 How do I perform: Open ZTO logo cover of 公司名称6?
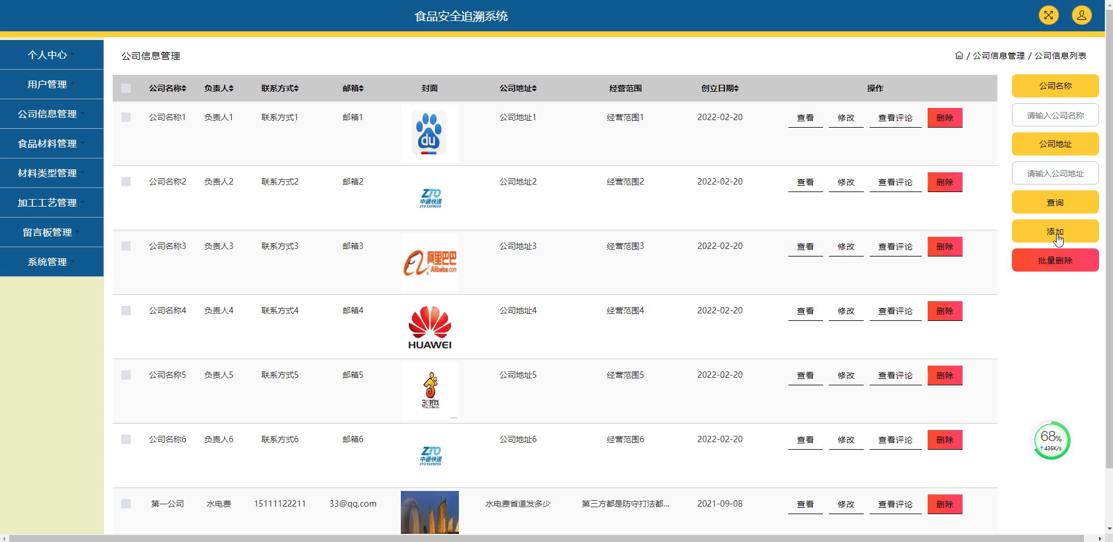(x=430, y=456)
